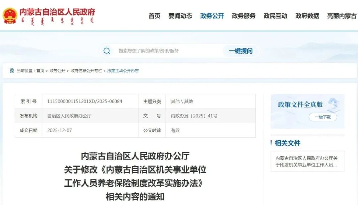Image resolution: width=358 pixels, height=205 pixels.
Task: Switch to 政民互动 section
Action: 275,16
